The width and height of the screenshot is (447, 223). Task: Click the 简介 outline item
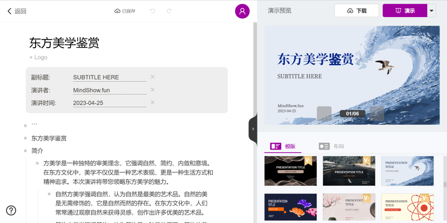37,151
